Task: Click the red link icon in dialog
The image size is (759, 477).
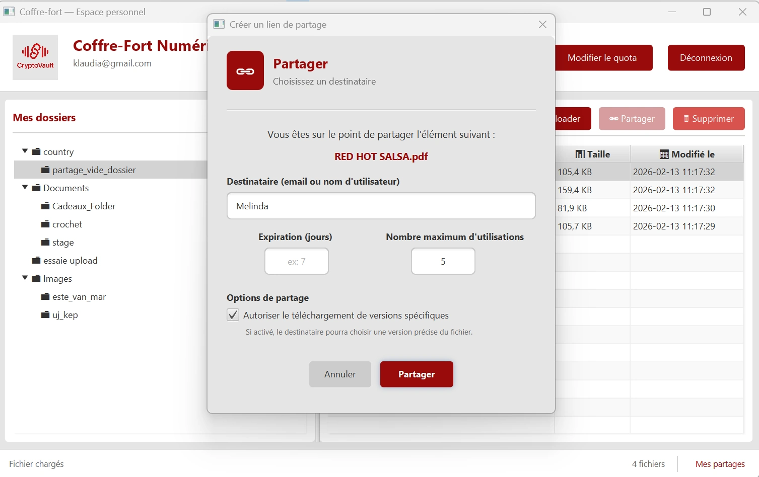Action: [245, 71]
